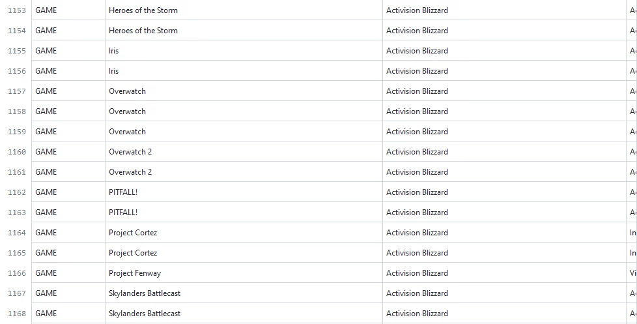Select row number 1153 header
Viewport: 637px width, 324px height.
(x=16, y=10)
